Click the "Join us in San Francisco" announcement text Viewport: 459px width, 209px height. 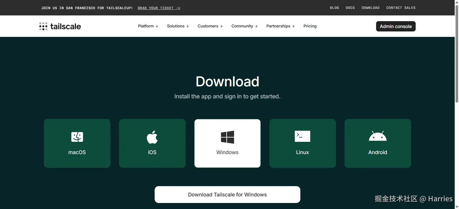[87, 8]
